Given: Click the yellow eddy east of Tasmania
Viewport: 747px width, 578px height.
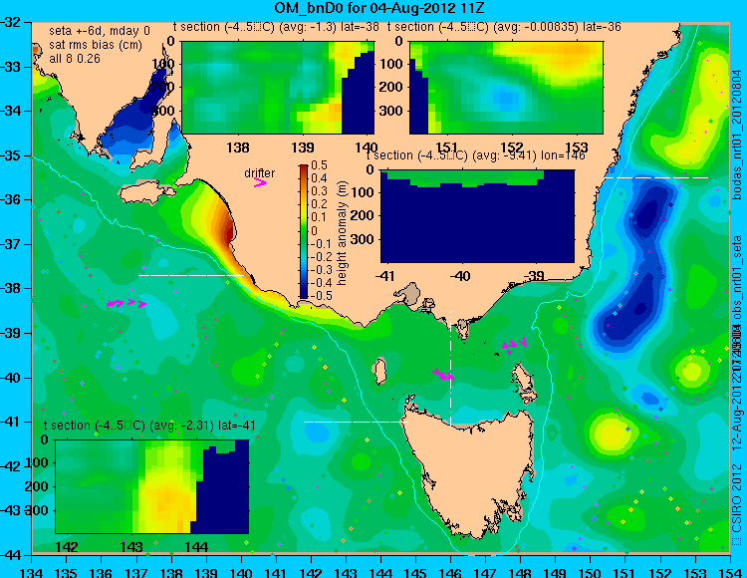Looking at the screenshot, I should point(612,433).
